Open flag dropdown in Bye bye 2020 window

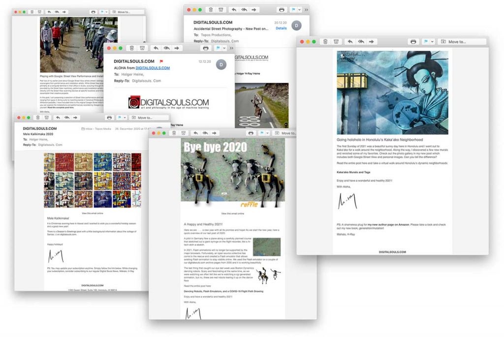click(x=267, y=133)
